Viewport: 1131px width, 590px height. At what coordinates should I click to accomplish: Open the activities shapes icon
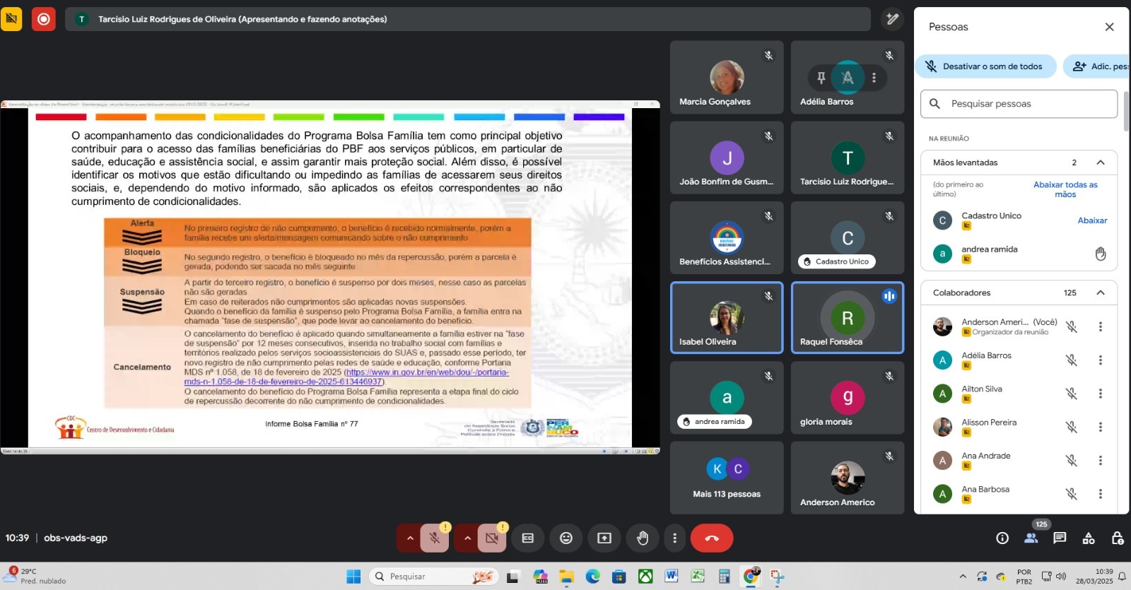click(x=1088, y=538)
